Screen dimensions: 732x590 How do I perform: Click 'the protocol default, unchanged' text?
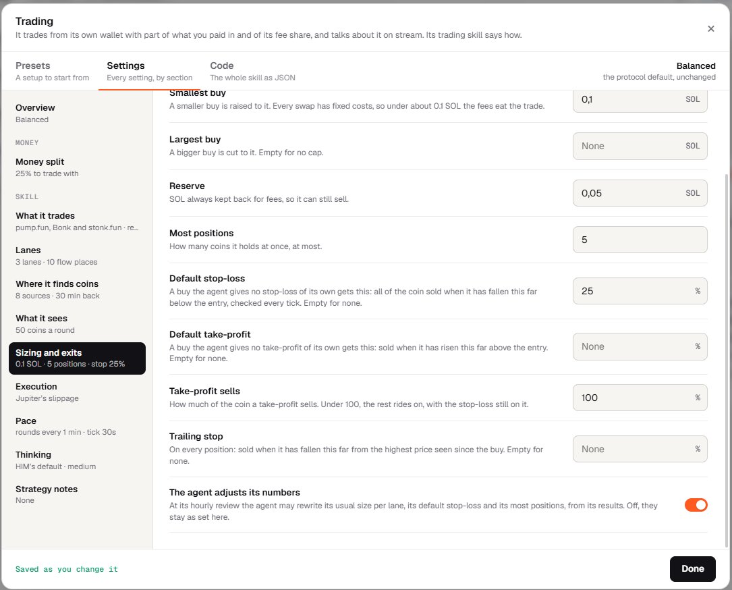(659, 77)
